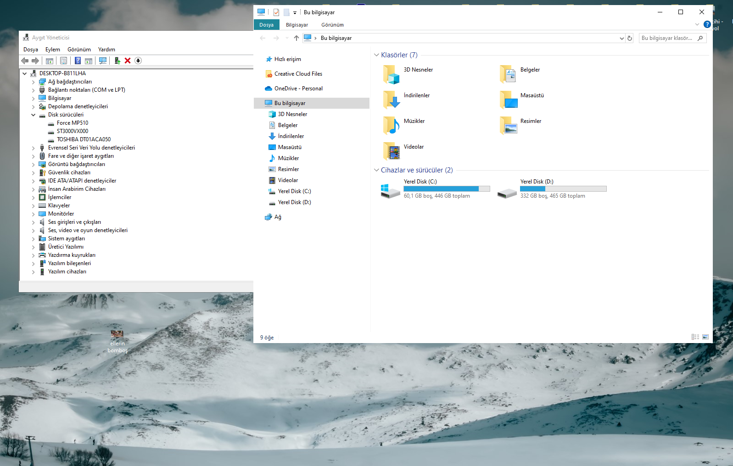Click Properties quick access icon in Explorer title bar
The image size is (733, 466).
point(276,12)
